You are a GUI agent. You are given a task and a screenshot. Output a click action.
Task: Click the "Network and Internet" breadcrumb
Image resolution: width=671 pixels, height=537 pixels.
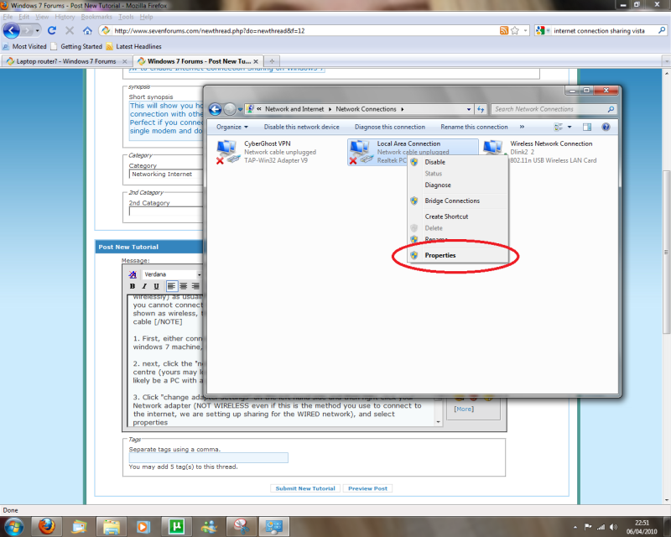tap(294, 109)
